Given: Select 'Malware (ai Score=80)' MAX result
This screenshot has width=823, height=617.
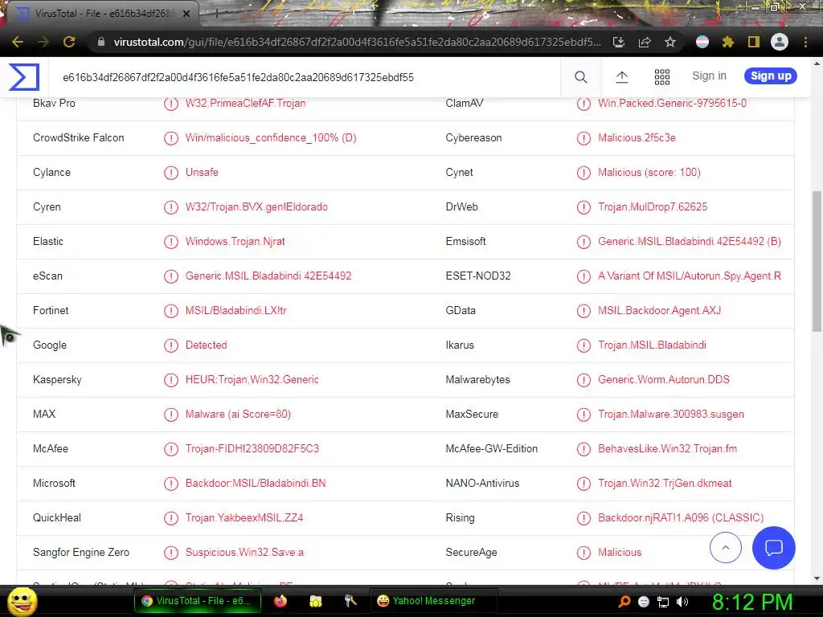Looking at the screenshot, I should click(238, 414).
